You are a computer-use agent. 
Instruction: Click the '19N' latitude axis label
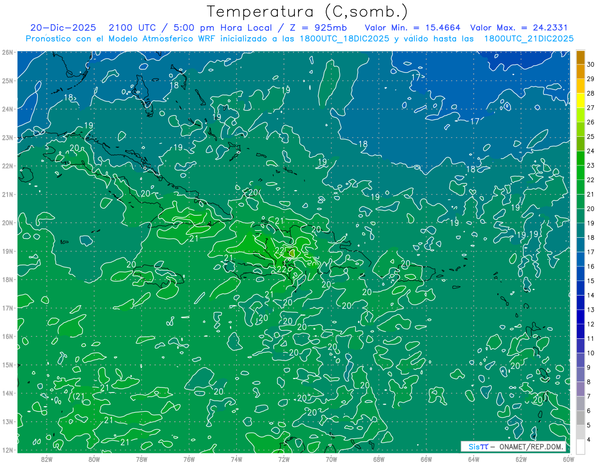click(x=7, y=251)
